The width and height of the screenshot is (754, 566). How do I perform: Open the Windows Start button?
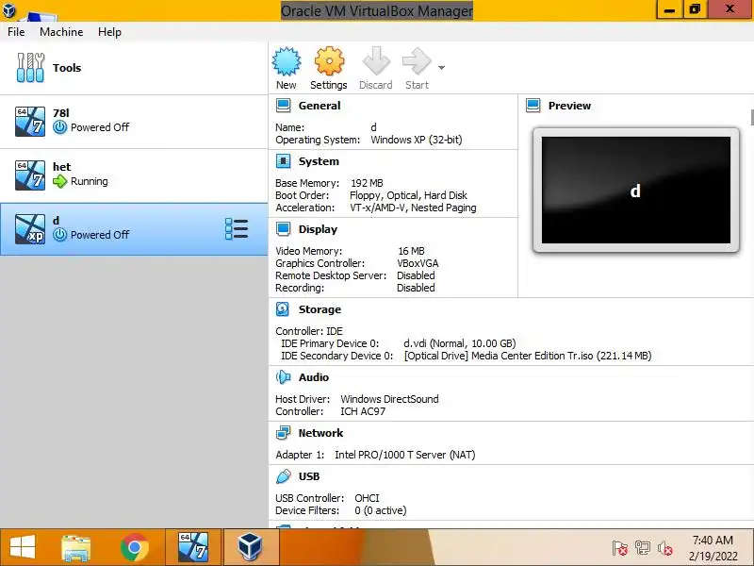tap(23, 547)
